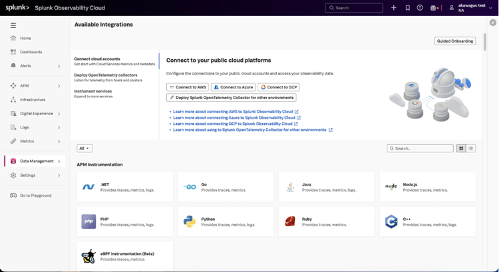Click the Metrics ruler icon
The width and height of the screenshot is (499, 272).
pyautogui.click(x=13, y=141)
